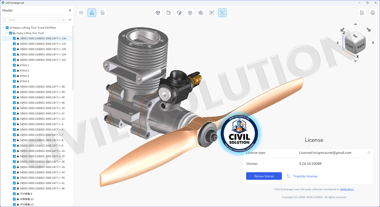Click the part icon beside Heavy Lifting Tow Truck.CATPart
Screen dimensions: 380x207
(11, 28)
